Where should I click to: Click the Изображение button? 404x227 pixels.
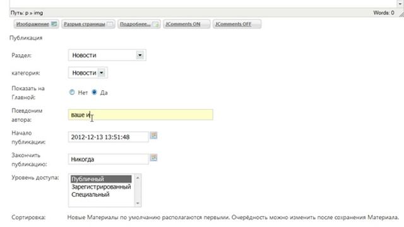coord(37,24)
